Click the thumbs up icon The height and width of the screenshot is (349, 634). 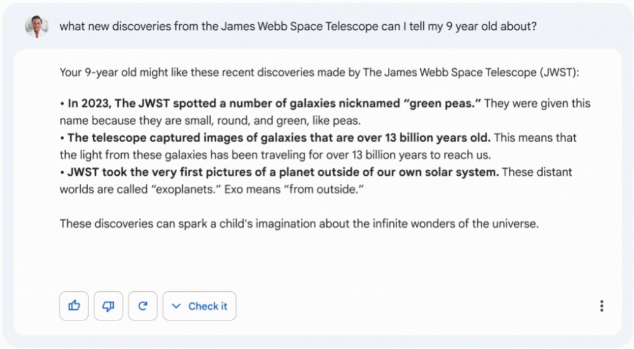tap(74, 306)
